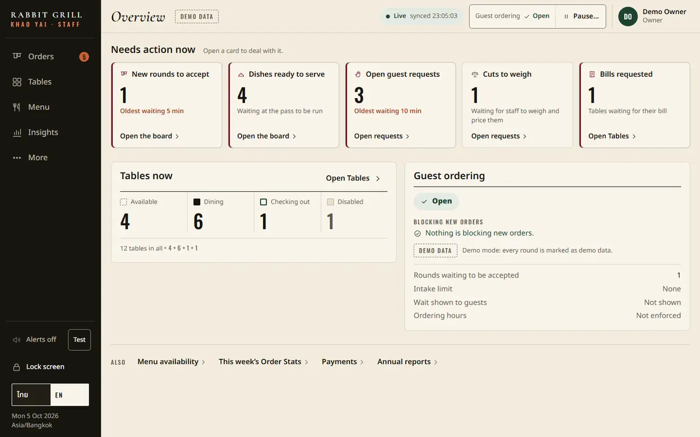Open This week's Order Stats link
Screen dimensions: 700x437
(x=264, y=362)
